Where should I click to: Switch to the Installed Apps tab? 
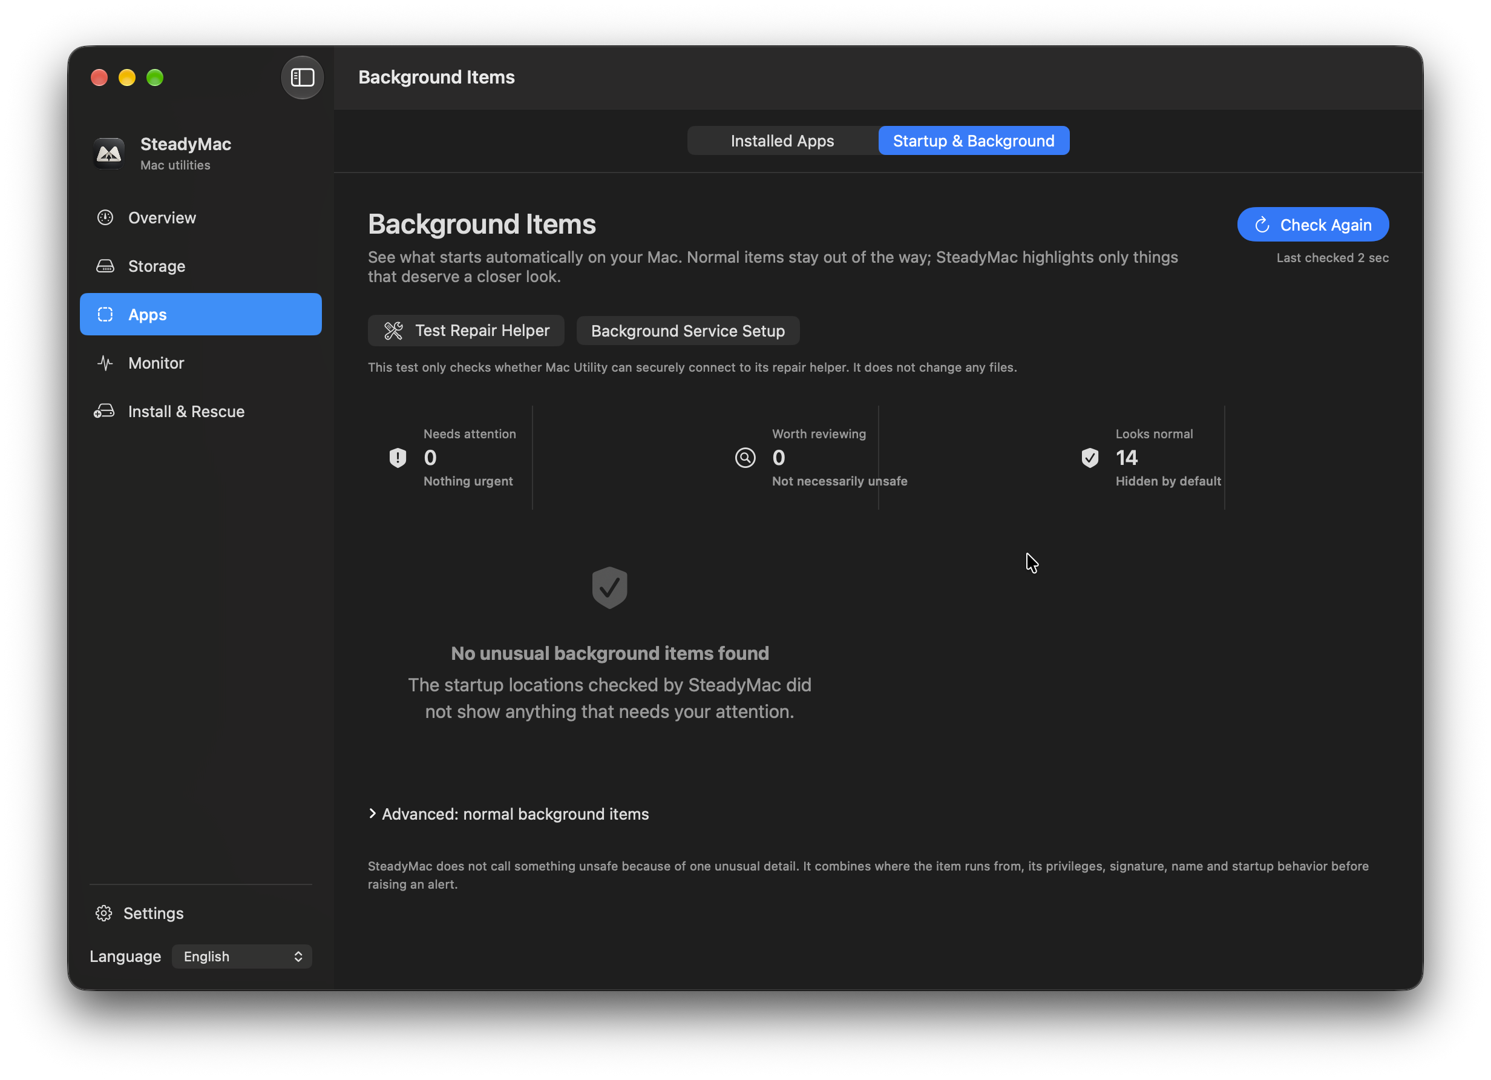[x=782, y=141]
